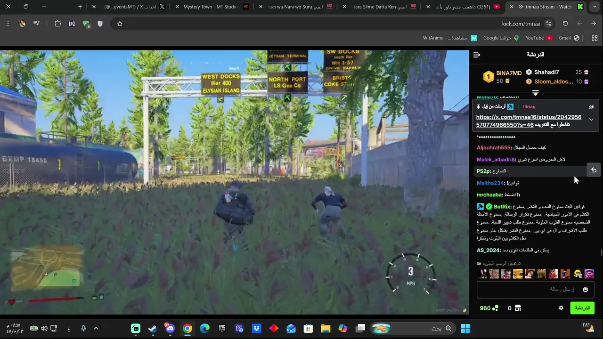Open the Aljouhrah555 username in chat
Screen dimensions: 603x339
493,148
